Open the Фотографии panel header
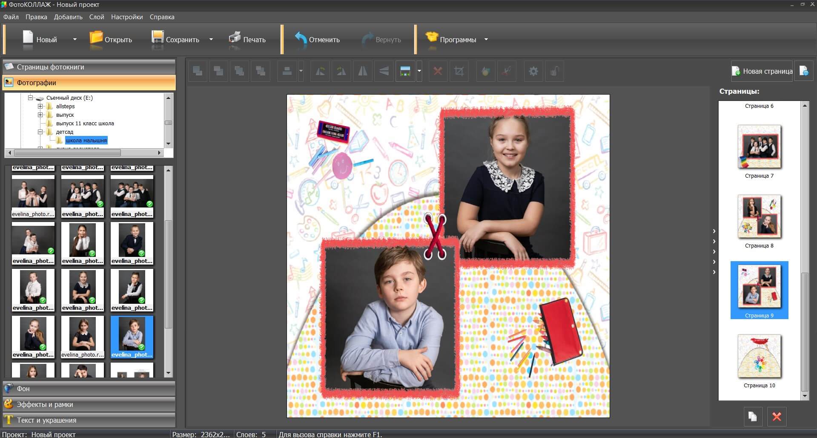This screenshot has height=438, width=817. pyautogui.click(x=89, y=83)
